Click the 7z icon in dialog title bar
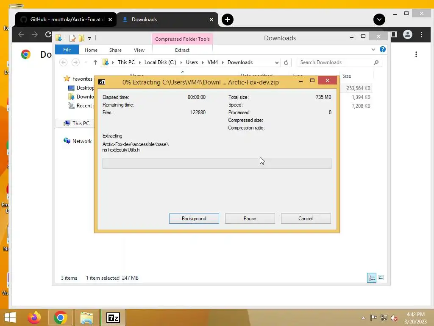This screenshot has height=326, width=434. tap(102, 82)
